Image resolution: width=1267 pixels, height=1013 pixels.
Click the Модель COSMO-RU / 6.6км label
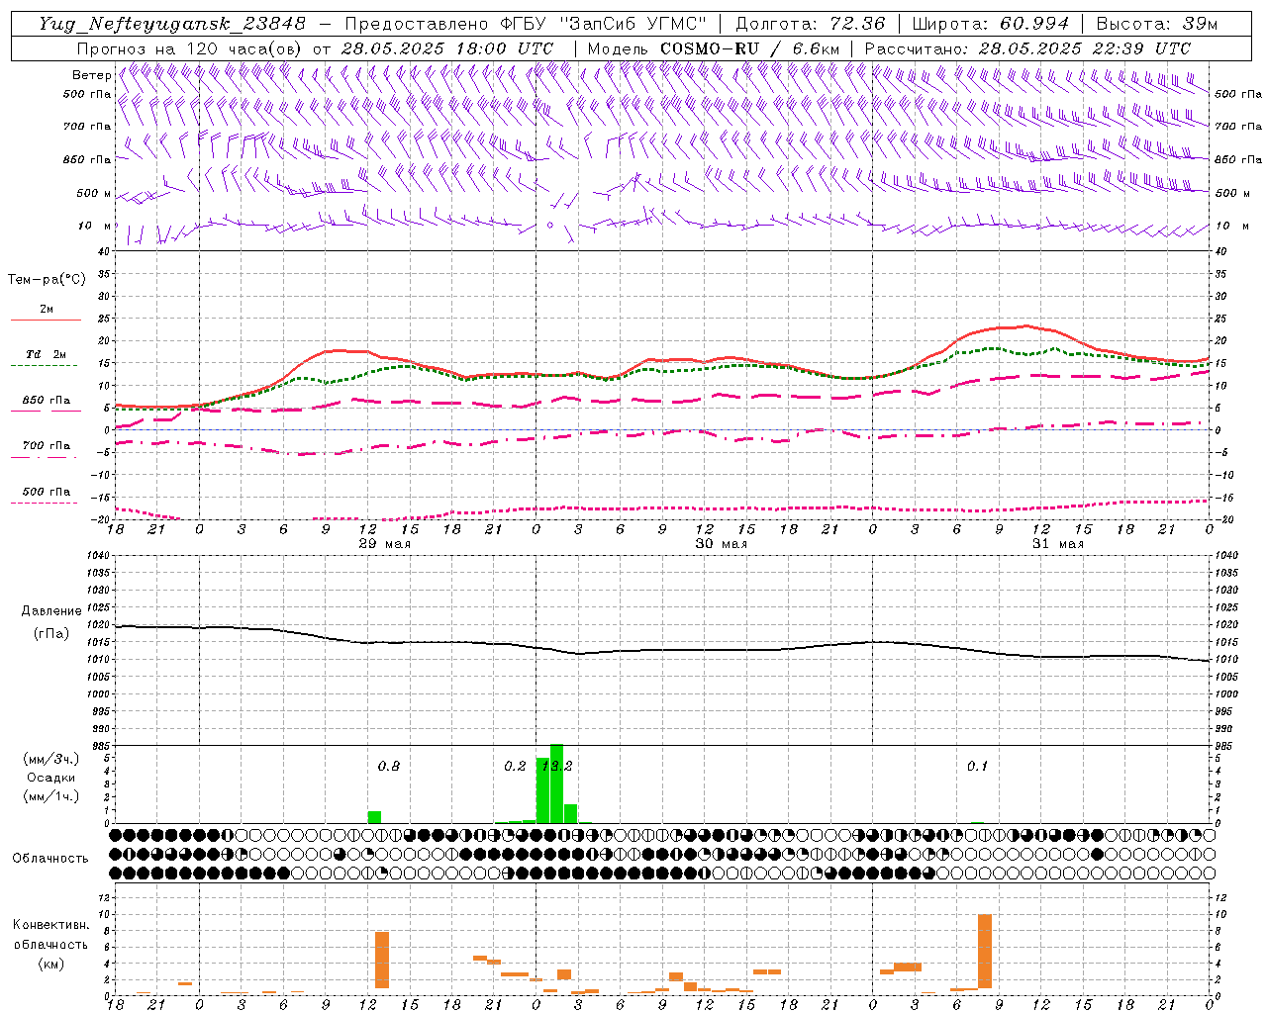point(714,48)
